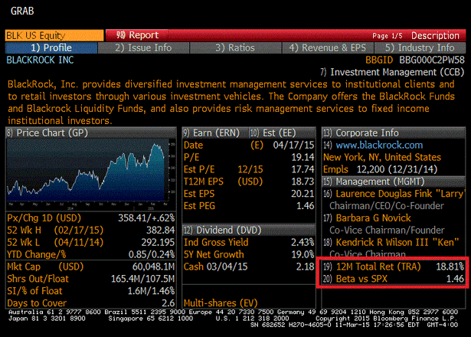Screen dimensions: 471x337
Task: Click the Px/Chg 1D value 358.41/+.62%
Action: [x=146, y=218]
